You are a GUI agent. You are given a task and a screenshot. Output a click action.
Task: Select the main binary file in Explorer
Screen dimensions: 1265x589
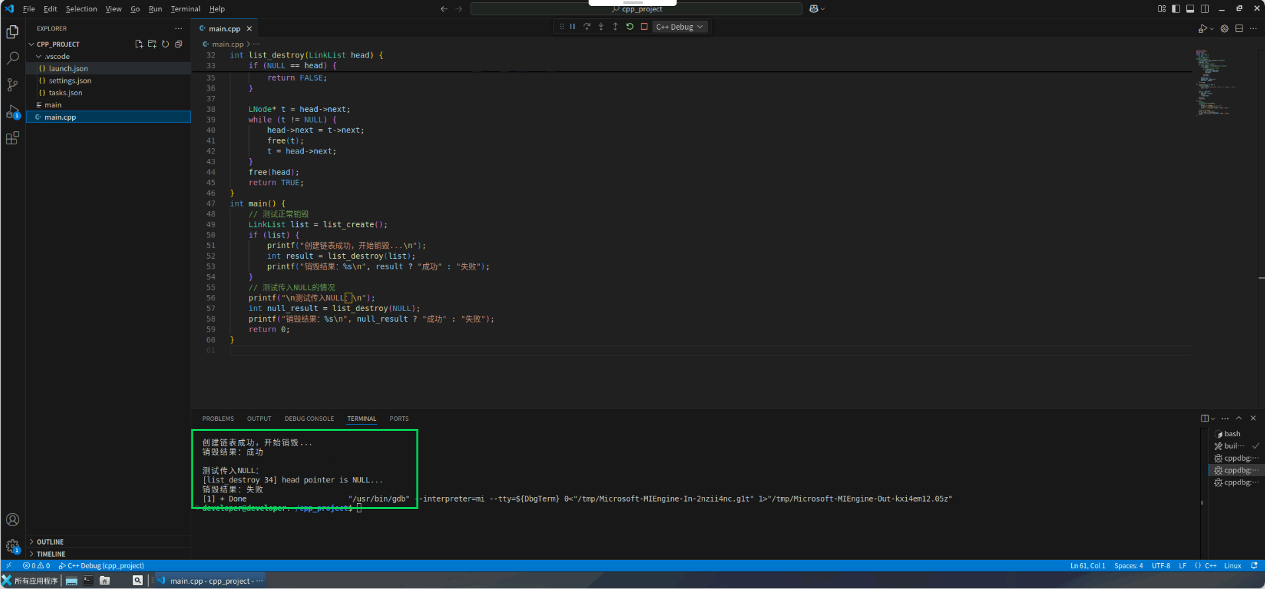(x=53, y=105)
